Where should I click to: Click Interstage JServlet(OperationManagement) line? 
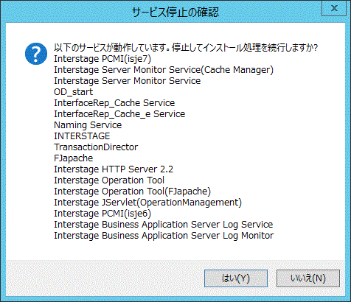tap(148, 203)
